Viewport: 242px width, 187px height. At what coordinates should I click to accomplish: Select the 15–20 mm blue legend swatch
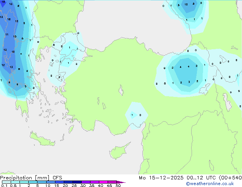(x=59, y=182)
